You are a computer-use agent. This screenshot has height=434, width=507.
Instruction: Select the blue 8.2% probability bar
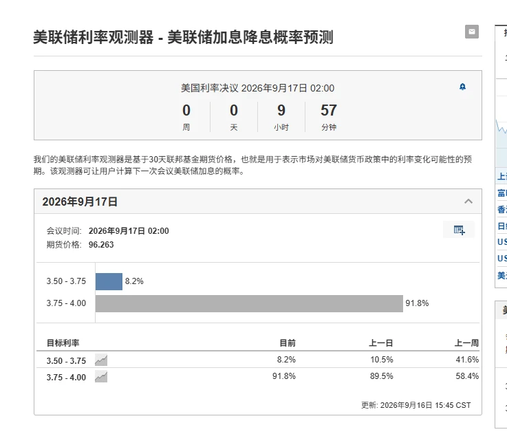[x=109, y=281]
